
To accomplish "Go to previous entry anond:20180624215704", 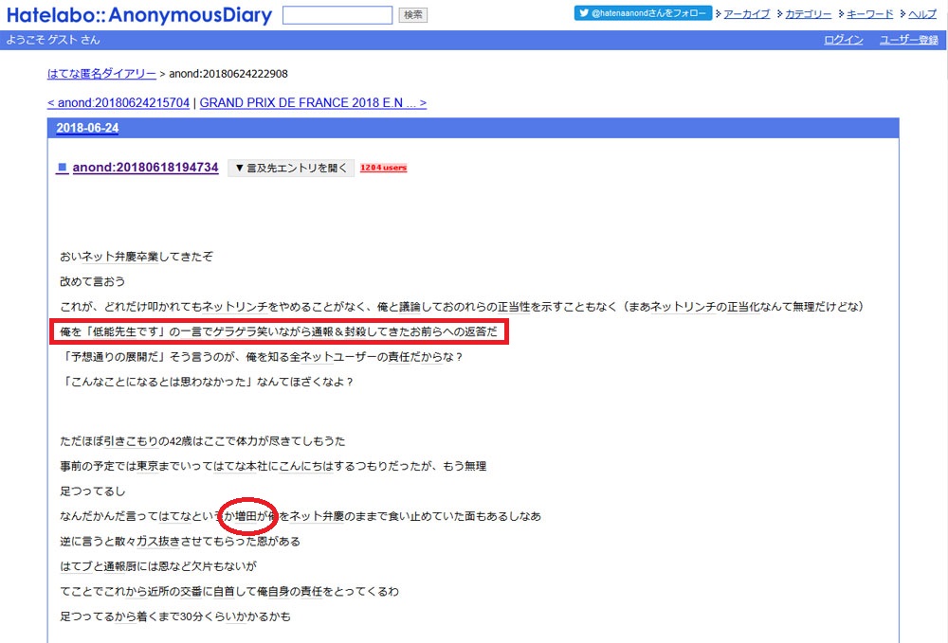I will point(118,102).
